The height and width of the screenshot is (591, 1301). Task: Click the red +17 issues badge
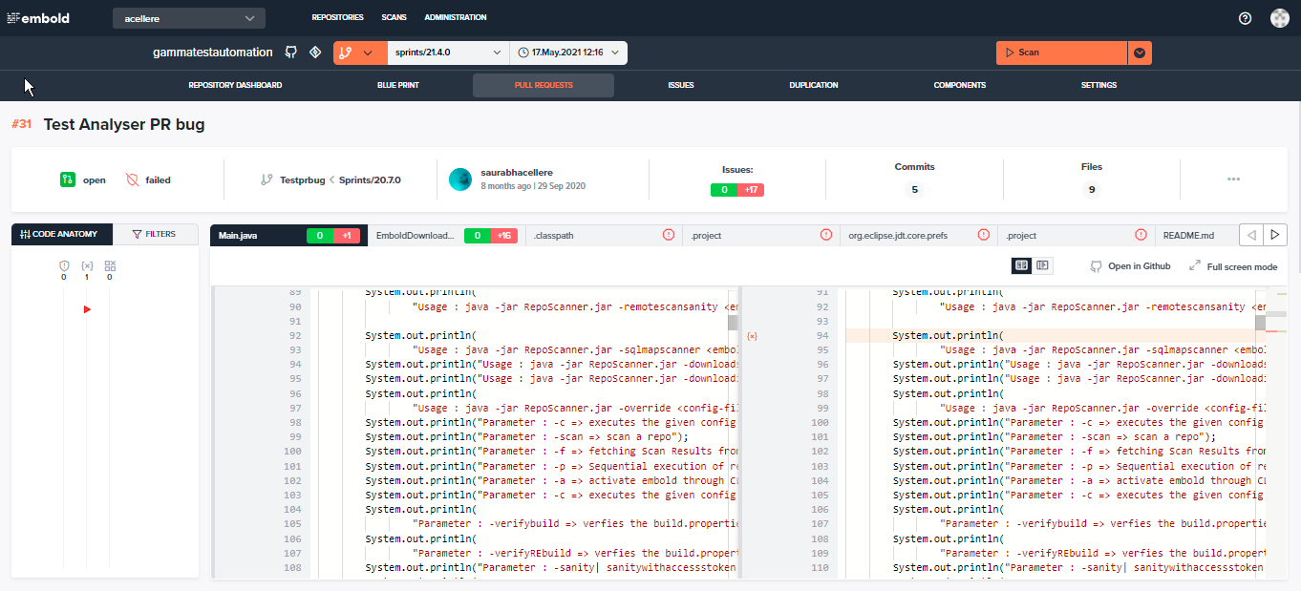tap(751, 190)
